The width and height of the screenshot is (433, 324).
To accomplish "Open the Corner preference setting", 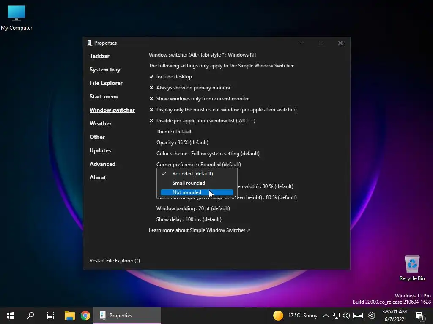I will coord(199,165).
